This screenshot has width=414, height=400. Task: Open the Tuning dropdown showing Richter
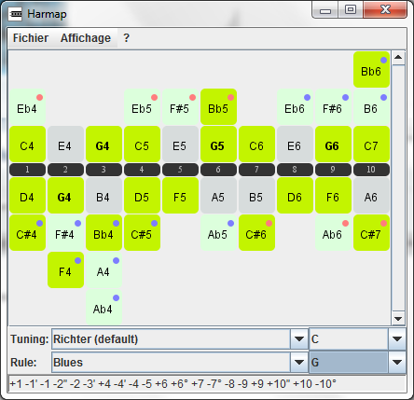[180, 338]
